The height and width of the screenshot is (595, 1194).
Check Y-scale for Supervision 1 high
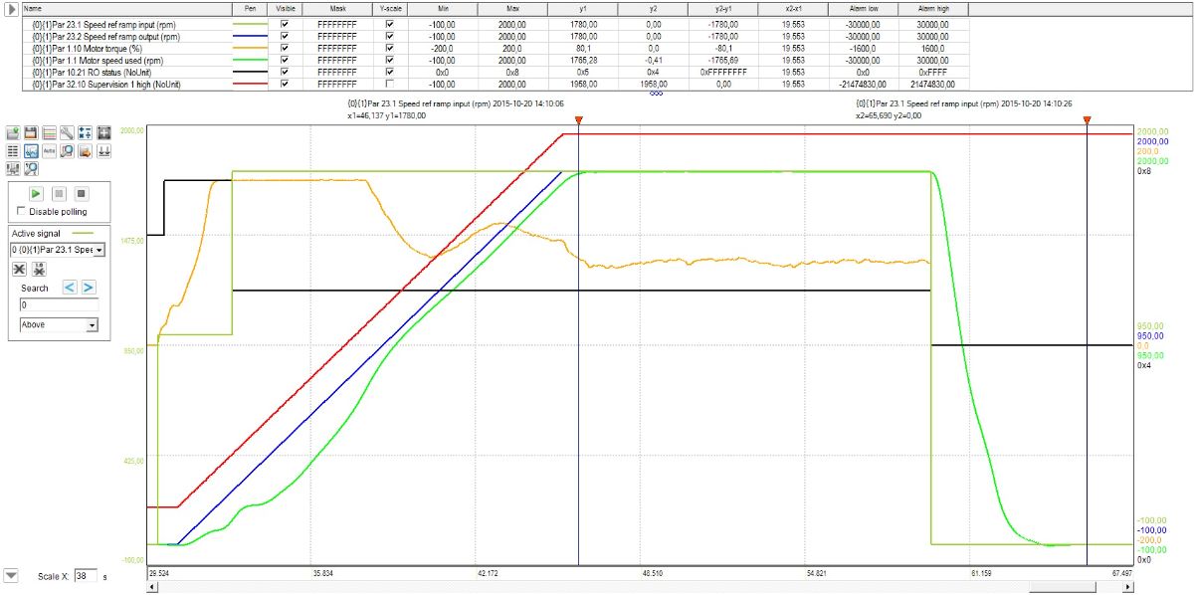tap(389, 85)
